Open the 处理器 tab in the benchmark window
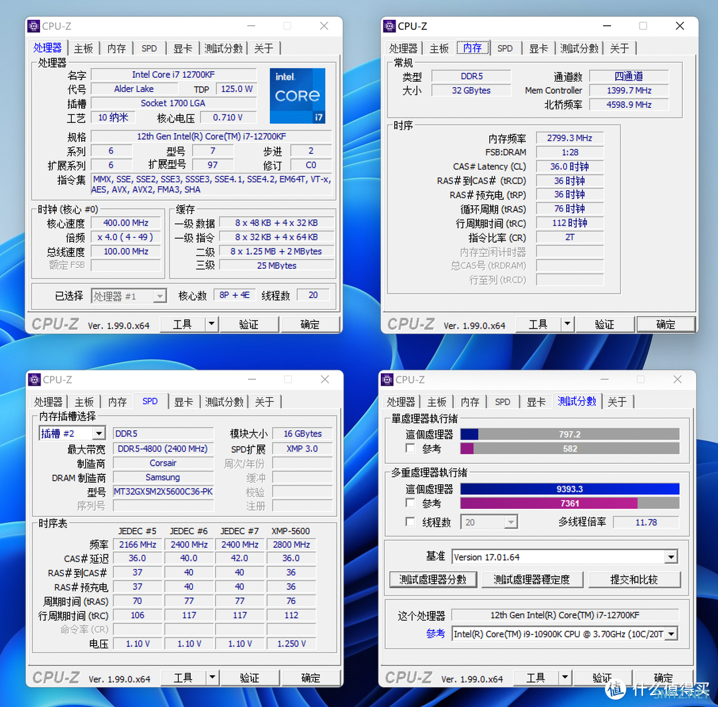Viewport: 718px width, 707px height. (401, 401)
